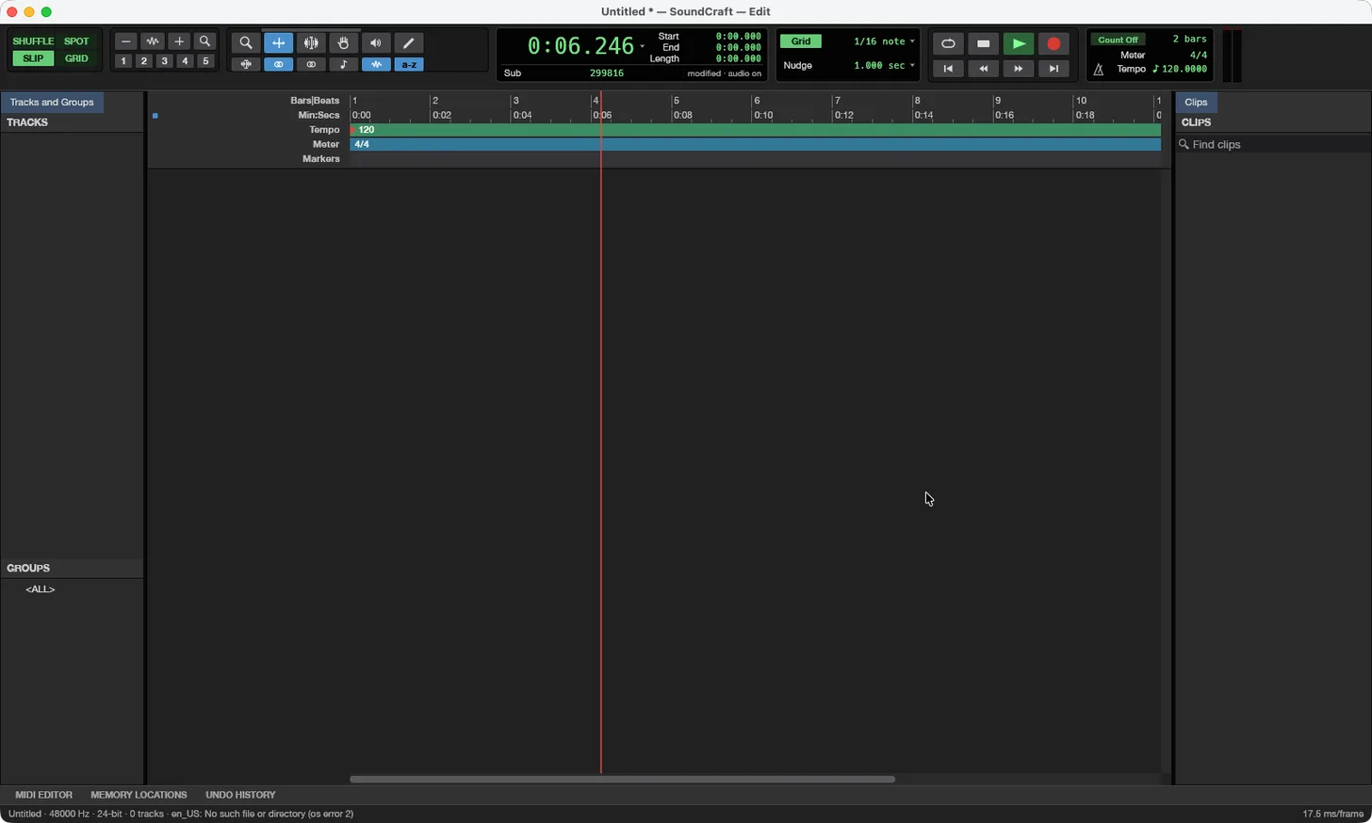This screenshot has height=823, width=1372.
Task: Click the Find clips search field
Action: (1273, 144)
